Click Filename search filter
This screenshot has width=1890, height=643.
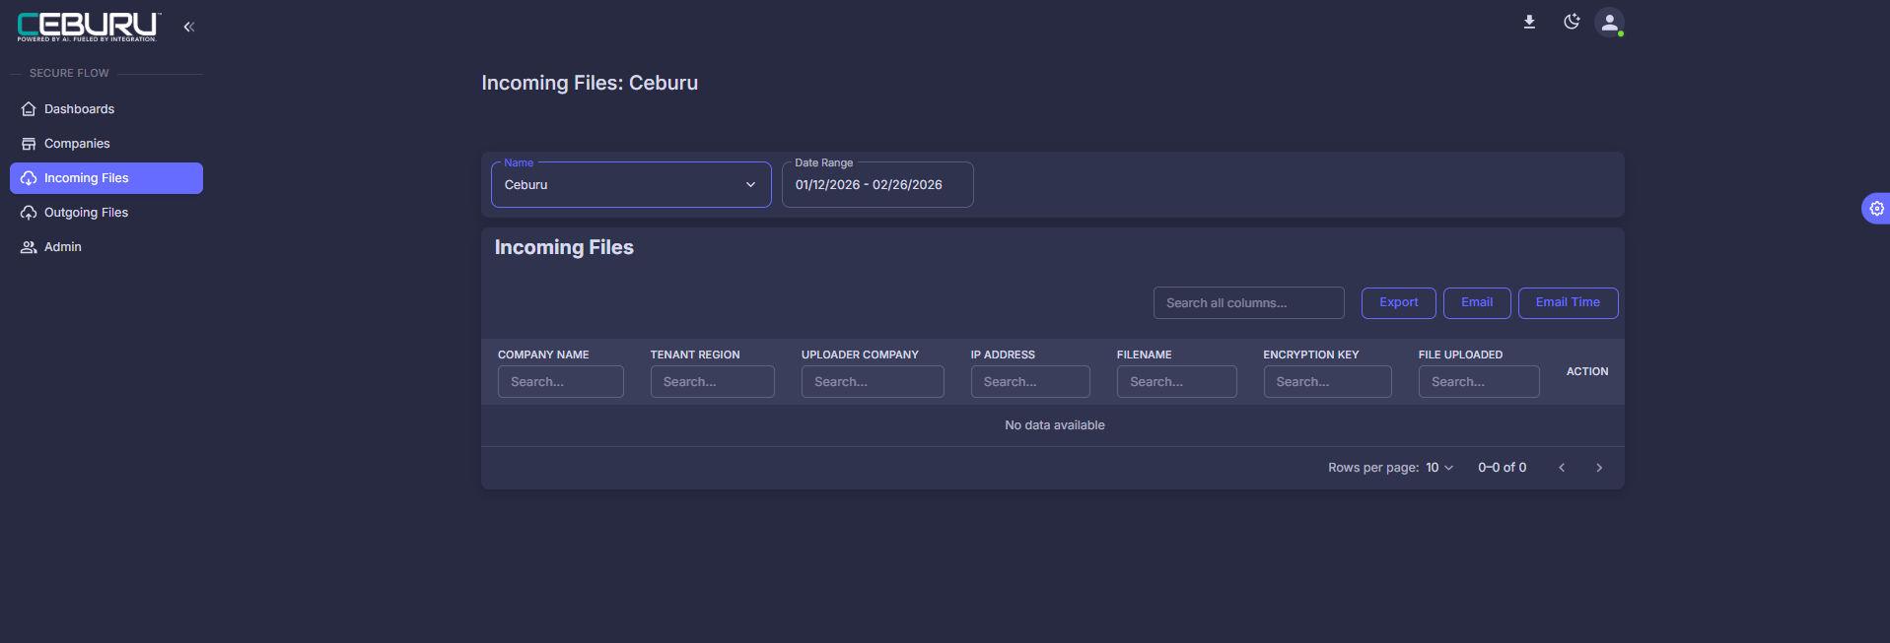1177,382
